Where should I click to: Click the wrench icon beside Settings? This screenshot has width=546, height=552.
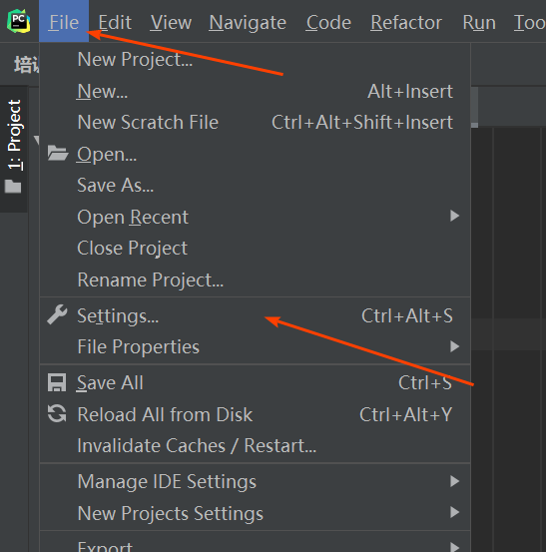[57, 314]
